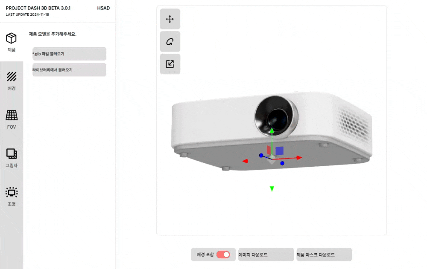Click 이미지 다운로드 button
Screen dimensions: 427x269
[266, 255]
